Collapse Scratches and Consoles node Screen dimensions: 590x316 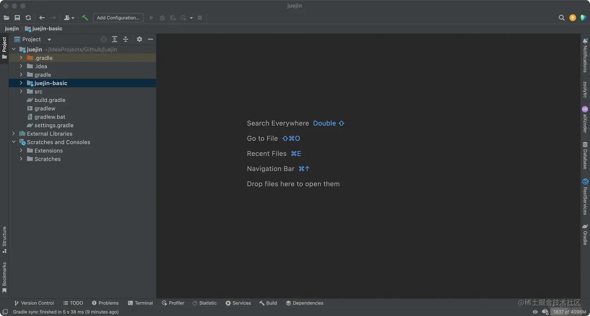coord(14,142)
